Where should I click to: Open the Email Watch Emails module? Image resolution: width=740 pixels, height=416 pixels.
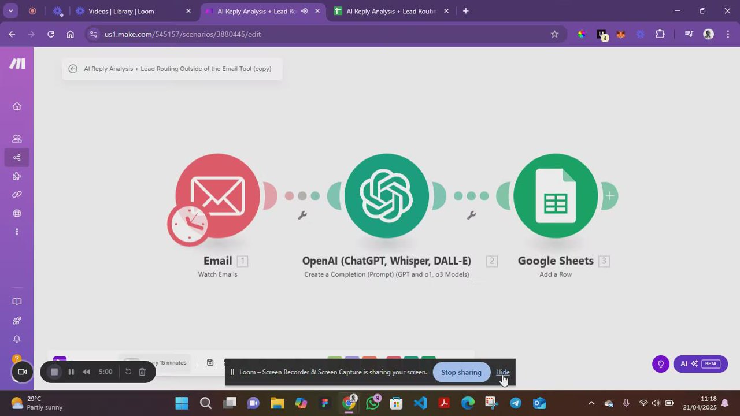(218, 196)
